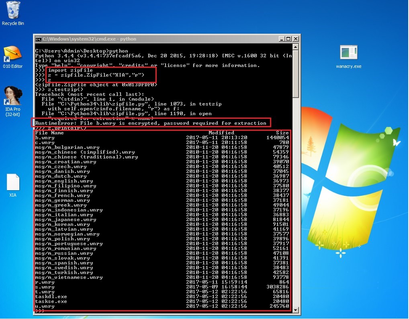Image resolution: width=409 pixels, height=319 pixels.
Task: Click msg/m_swedish.wnry entry
Action: pos(64,268)
